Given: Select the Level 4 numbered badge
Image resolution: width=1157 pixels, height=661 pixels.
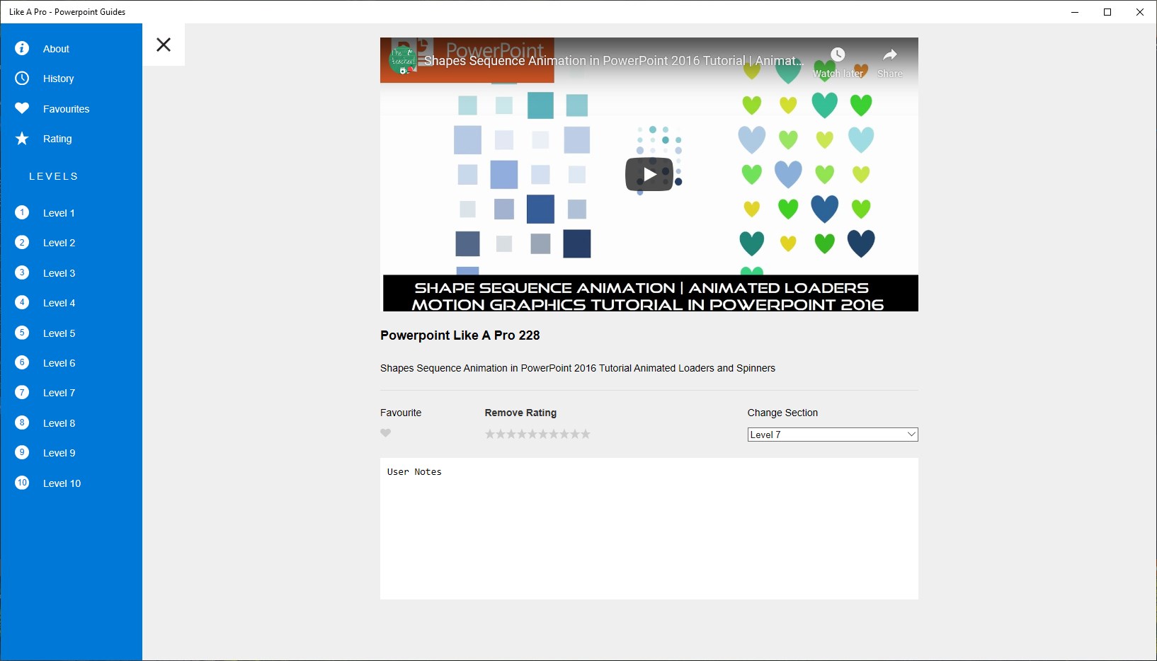Looking at the screenshot, I should 22,302.
